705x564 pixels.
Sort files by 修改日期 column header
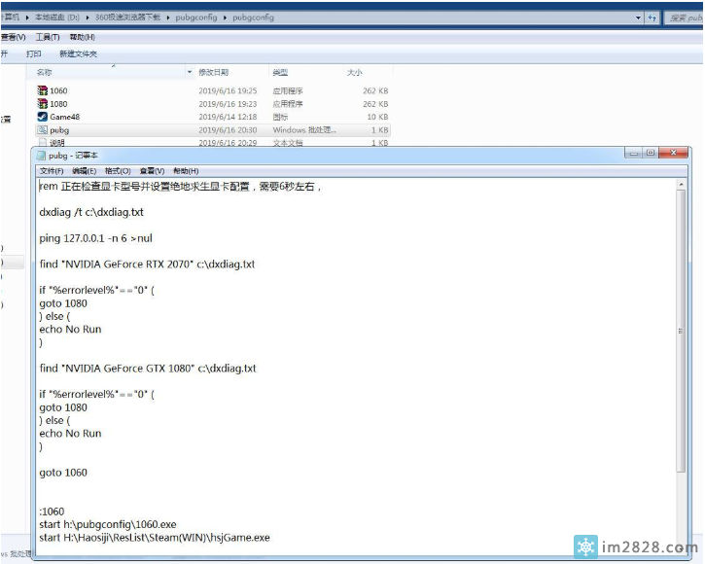[214, 73]
